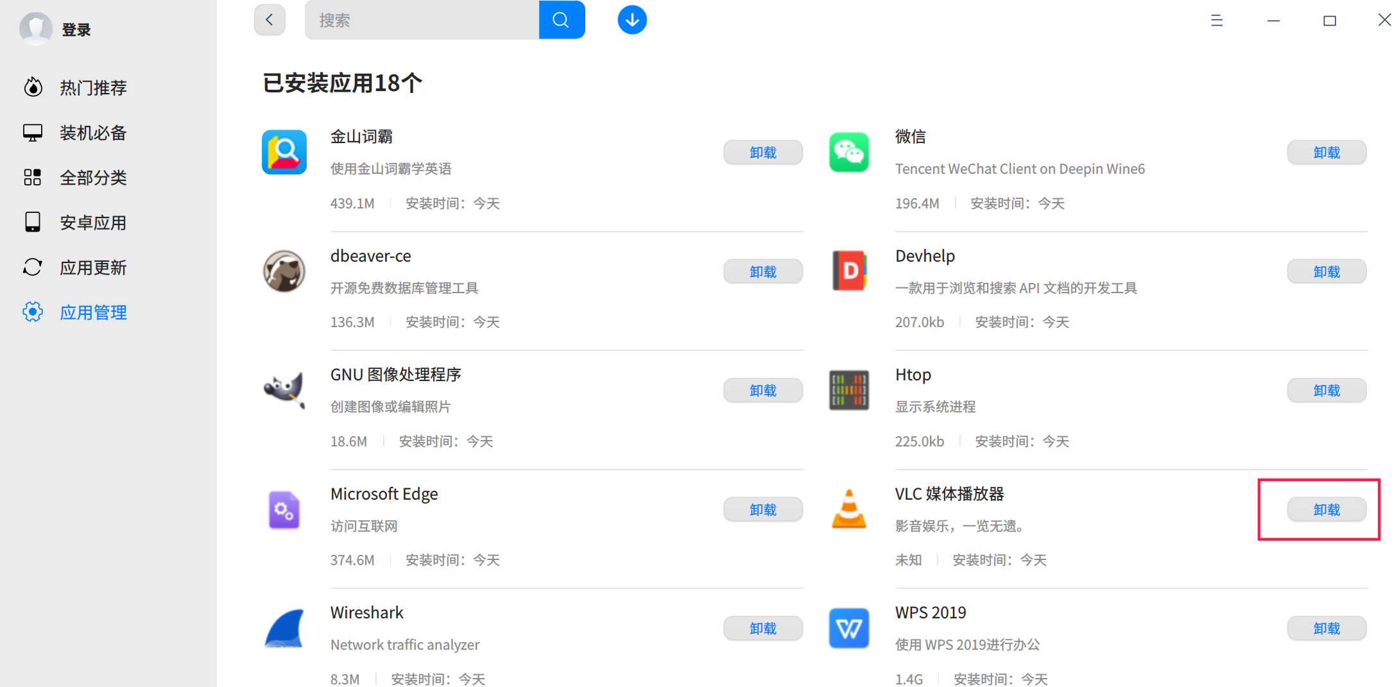The width and height of the screenshot is (1399, 687).
Task: Open the VLC 媒体播放器 cone icon
Action: tap(849, 509)
